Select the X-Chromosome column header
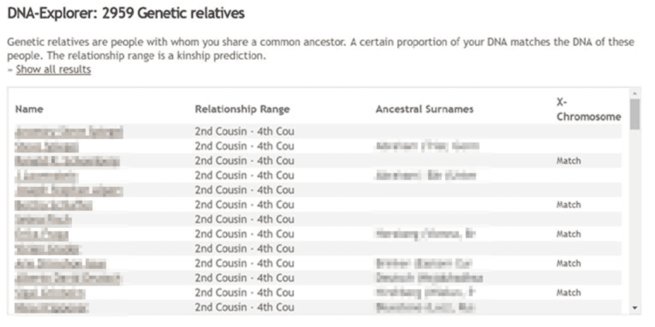 point(588,109)
